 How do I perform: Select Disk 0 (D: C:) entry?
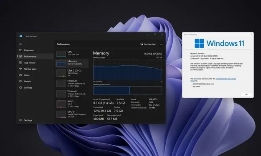pos(72,73)
